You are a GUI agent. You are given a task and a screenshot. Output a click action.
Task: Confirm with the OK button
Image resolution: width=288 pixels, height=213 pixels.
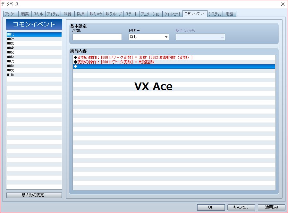tap(211, 207)
